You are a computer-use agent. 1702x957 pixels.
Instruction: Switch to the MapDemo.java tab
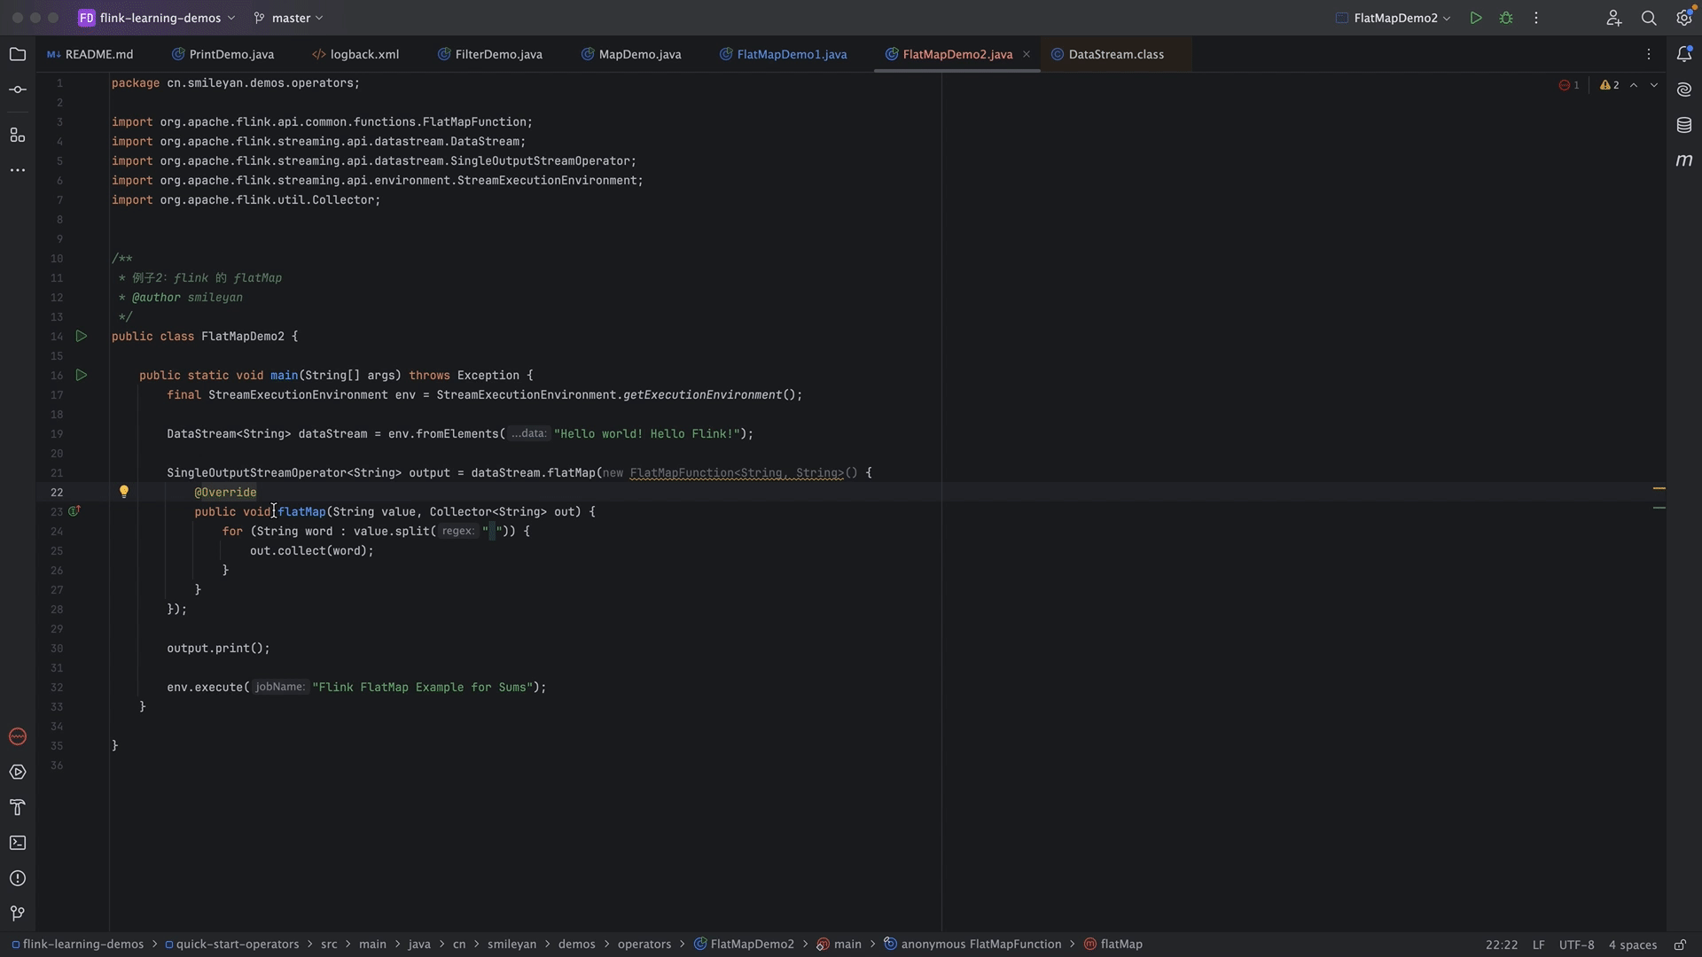click(x=639, y=54)
